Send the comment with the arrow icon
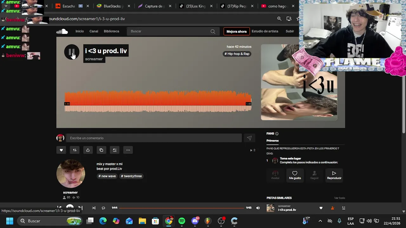Screen dimensions: 406x228 (249, 138)
